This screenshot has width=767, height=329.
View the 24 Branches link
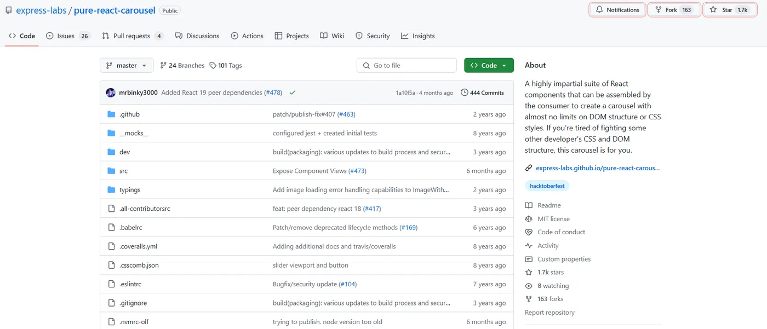(x=182, y=65)
